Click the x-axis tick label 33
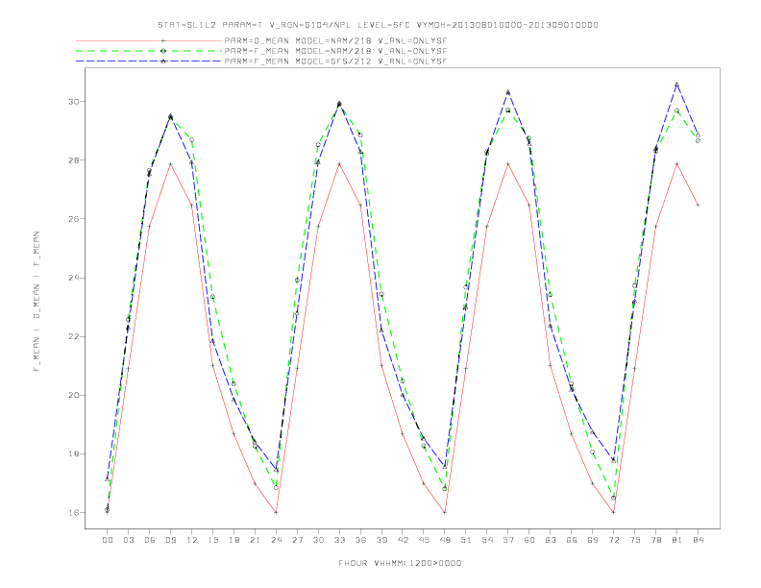761x588 pixels. (x=339, y=540)
